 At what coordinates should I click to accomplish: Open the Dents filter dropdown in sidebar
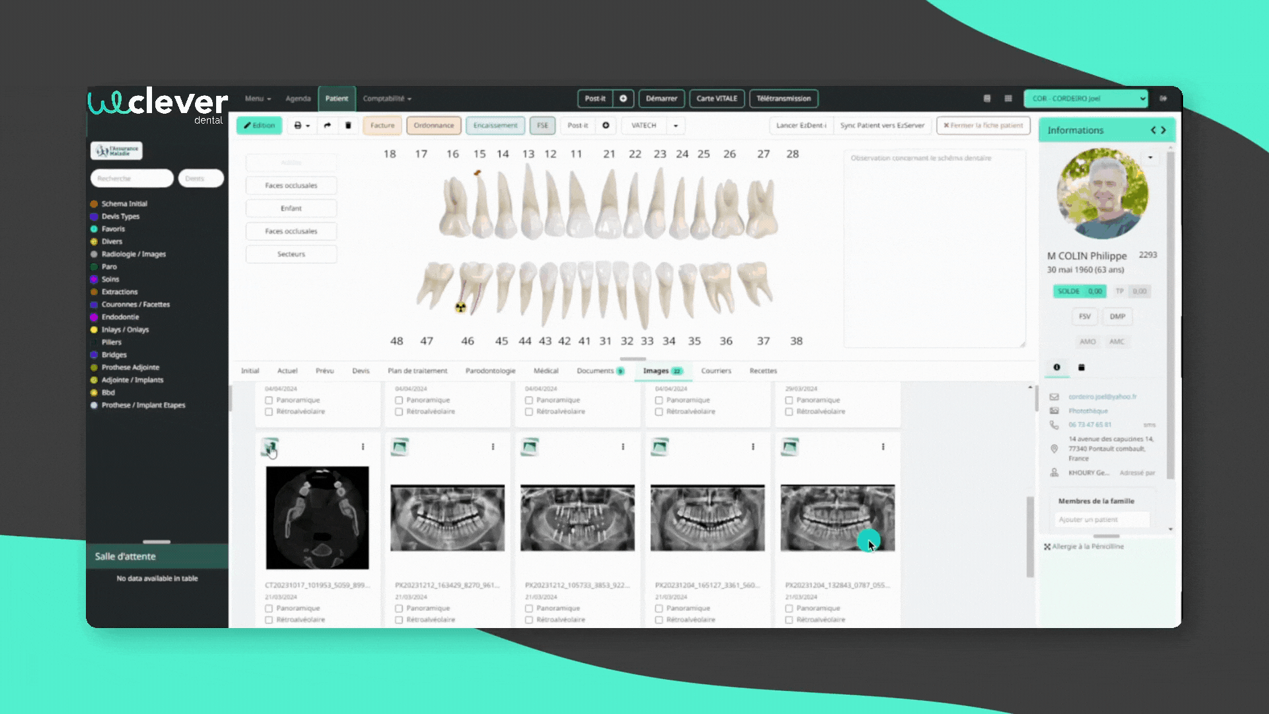[x=201, y=178]
